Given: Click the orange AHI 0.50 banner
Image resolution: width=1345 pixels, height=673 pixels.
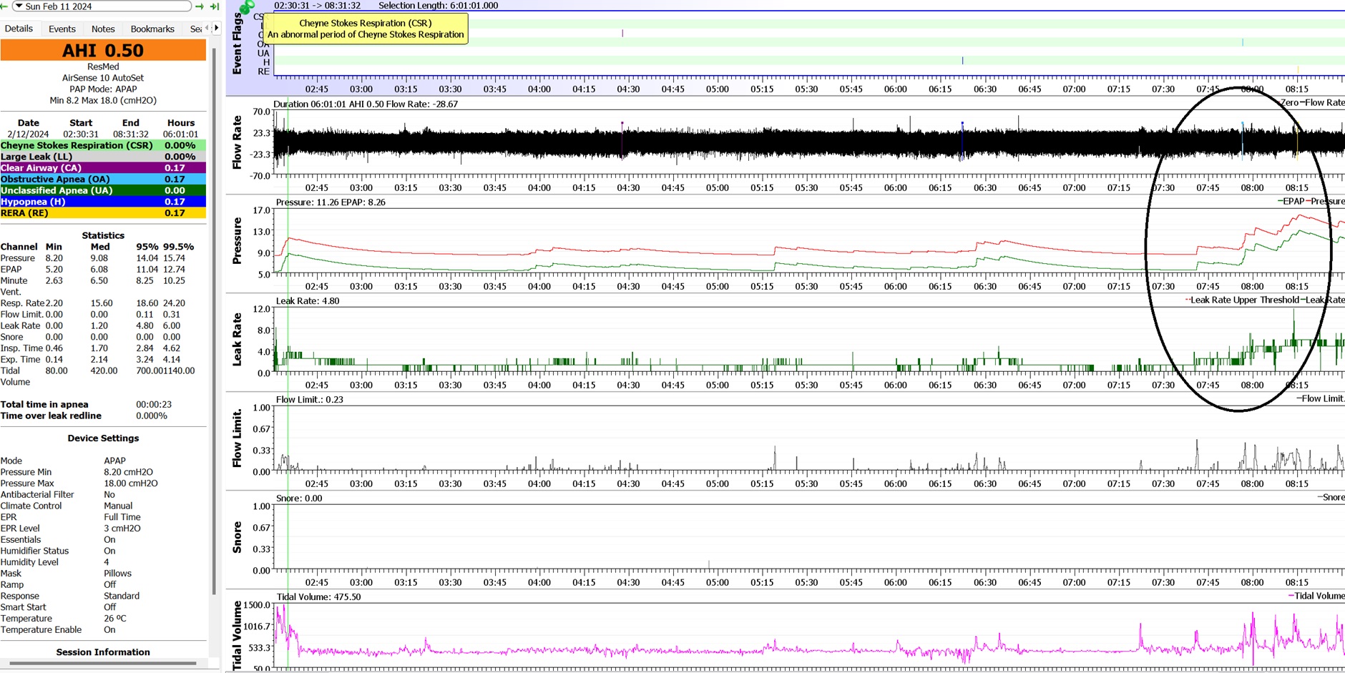Looking at the screenshot, I should tap(103, 50).
